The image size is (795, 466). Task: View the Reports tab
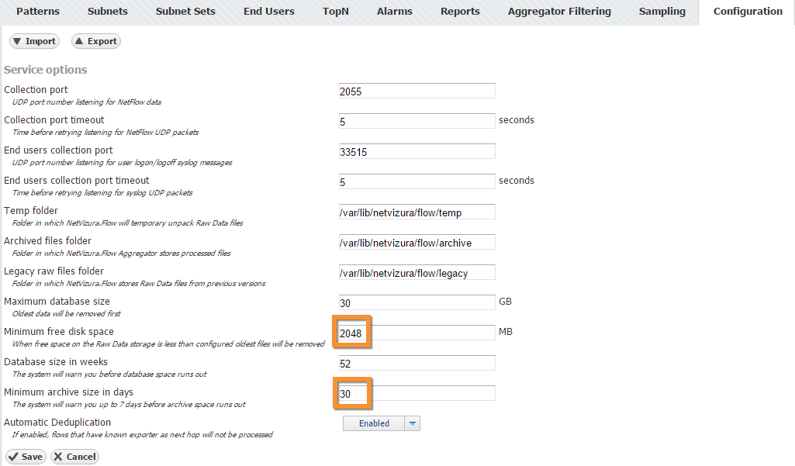click(x=460, y=12)
